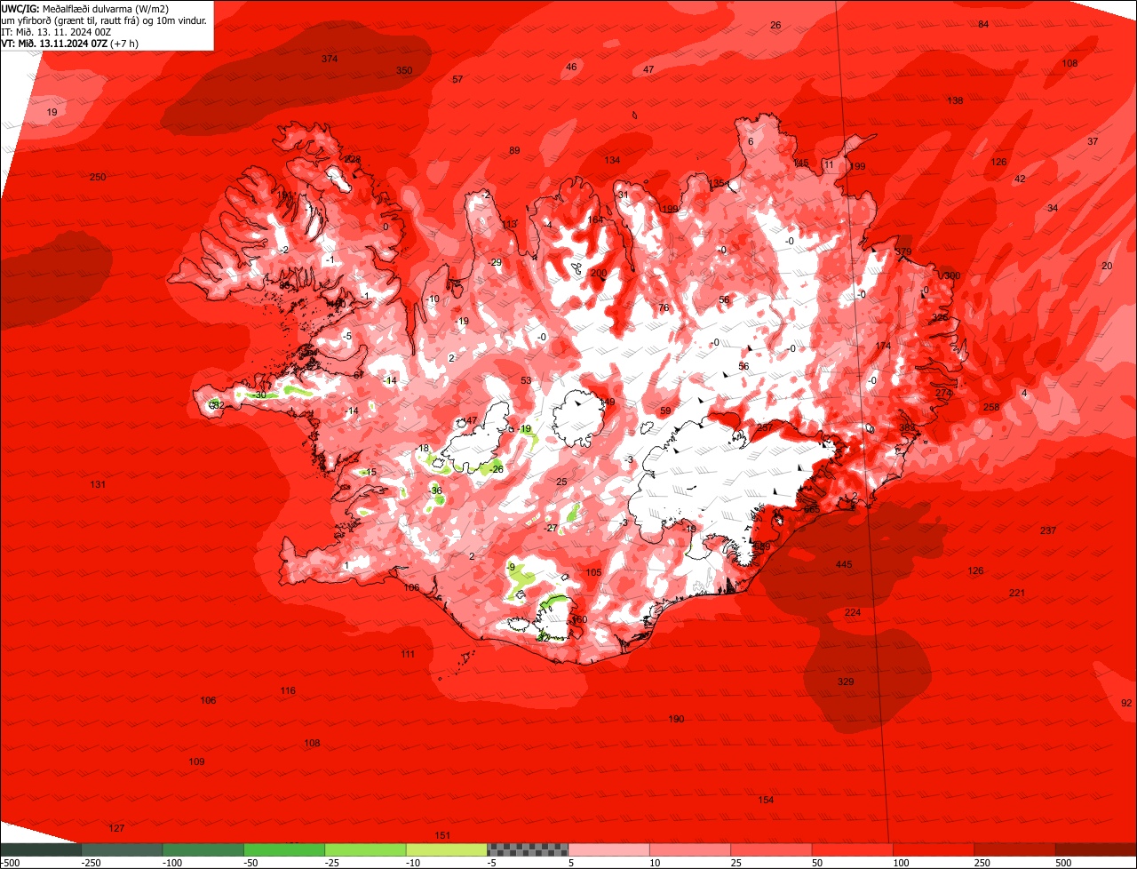Click the map value 89

514,150
